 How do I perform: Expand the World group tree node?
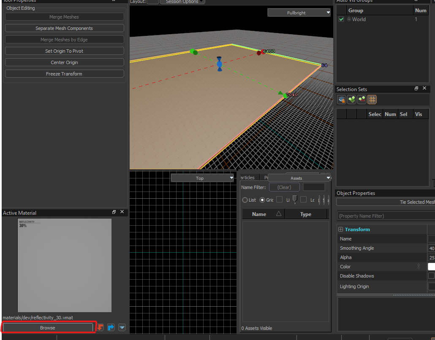[349, 19]
